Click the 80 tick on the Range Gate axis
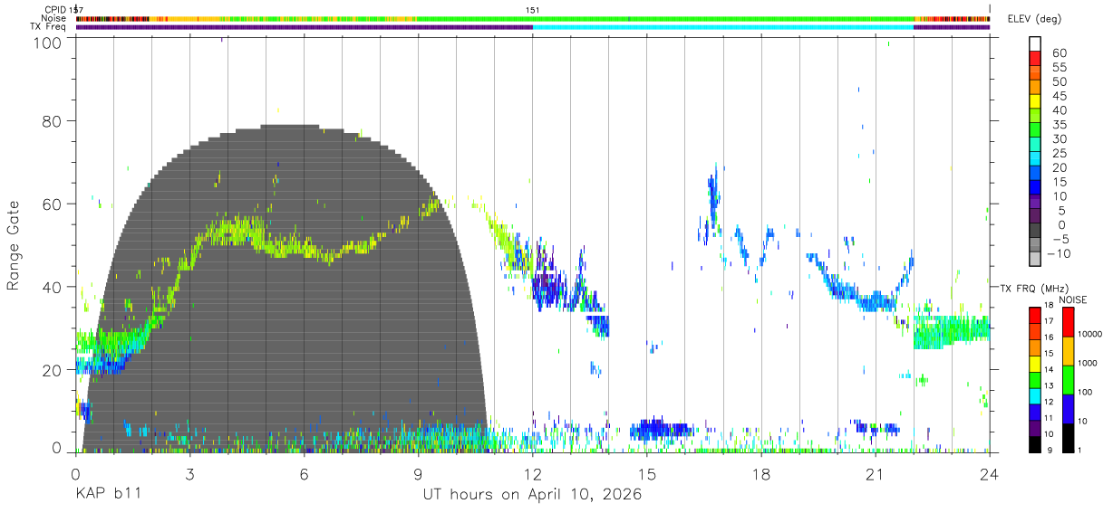This screenshot has width=1113, height=513. pos(53,120)
